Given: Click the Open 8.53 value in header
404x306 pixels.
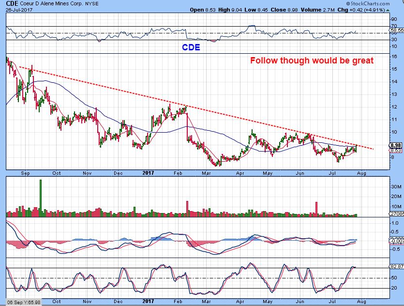Looking at the screenshot, I should (203, 10).
